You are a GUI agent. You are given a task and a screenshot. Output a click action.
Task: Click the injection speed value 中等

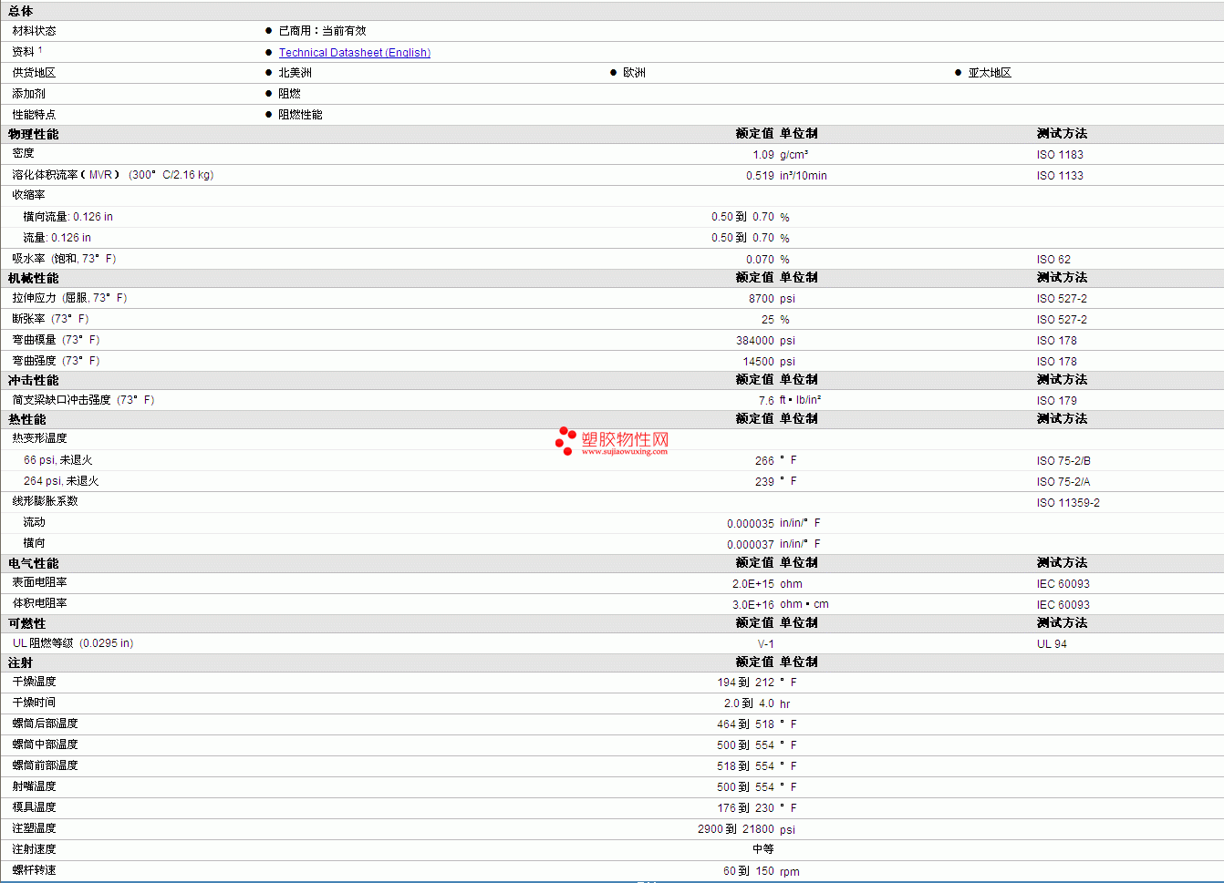tap(763, 849)
